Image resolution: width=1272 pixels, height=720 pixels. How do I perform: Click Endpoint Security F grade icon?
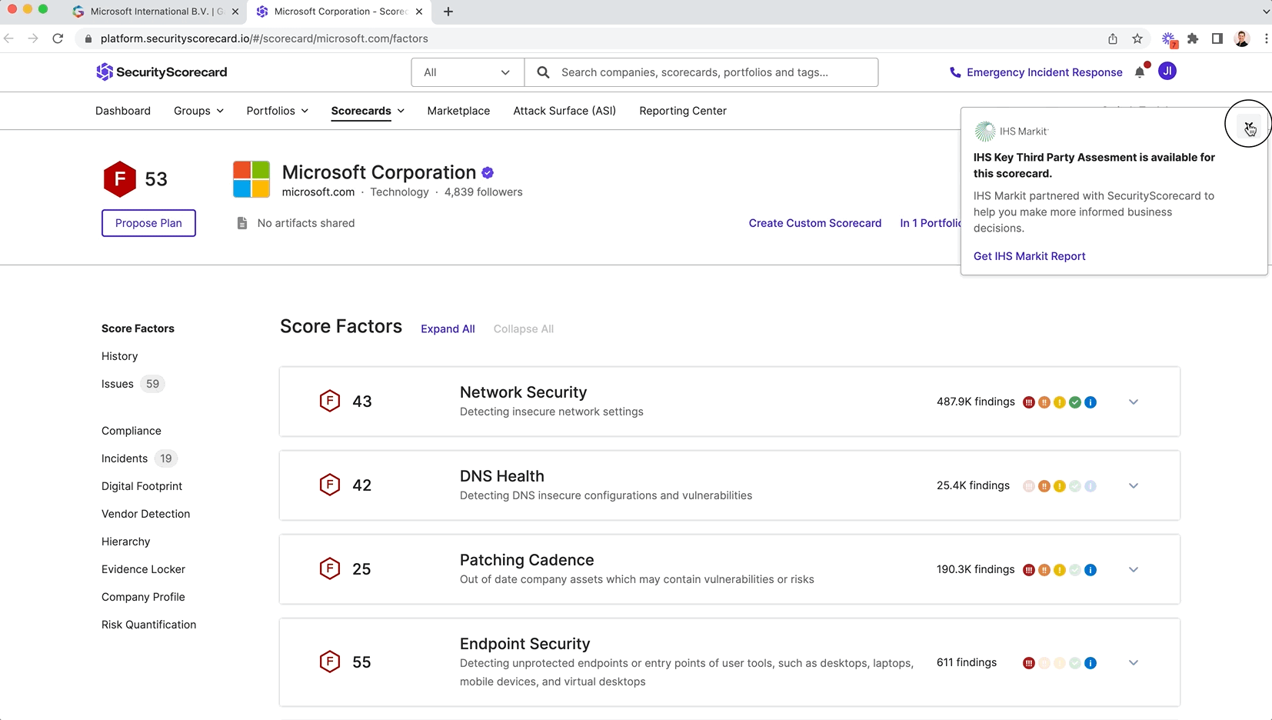[x=330, y=662]
